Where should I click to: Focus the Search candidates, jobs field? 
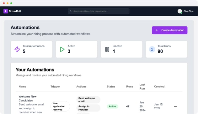tap(99, 11)
